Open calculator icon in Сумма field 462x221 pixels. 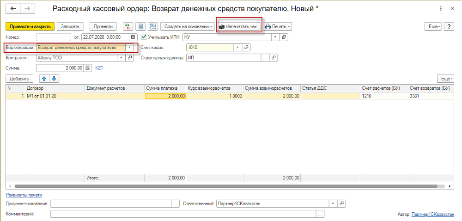pos(87,68)
